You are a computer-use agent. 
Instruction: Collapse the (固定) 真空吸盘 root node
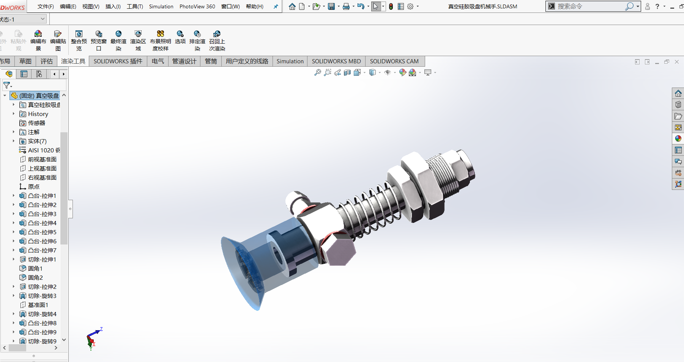click(x=5, y=96)
